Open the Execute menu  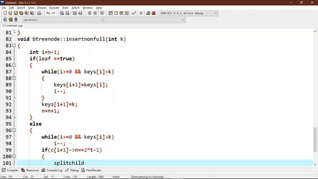(x=54, y=8)
